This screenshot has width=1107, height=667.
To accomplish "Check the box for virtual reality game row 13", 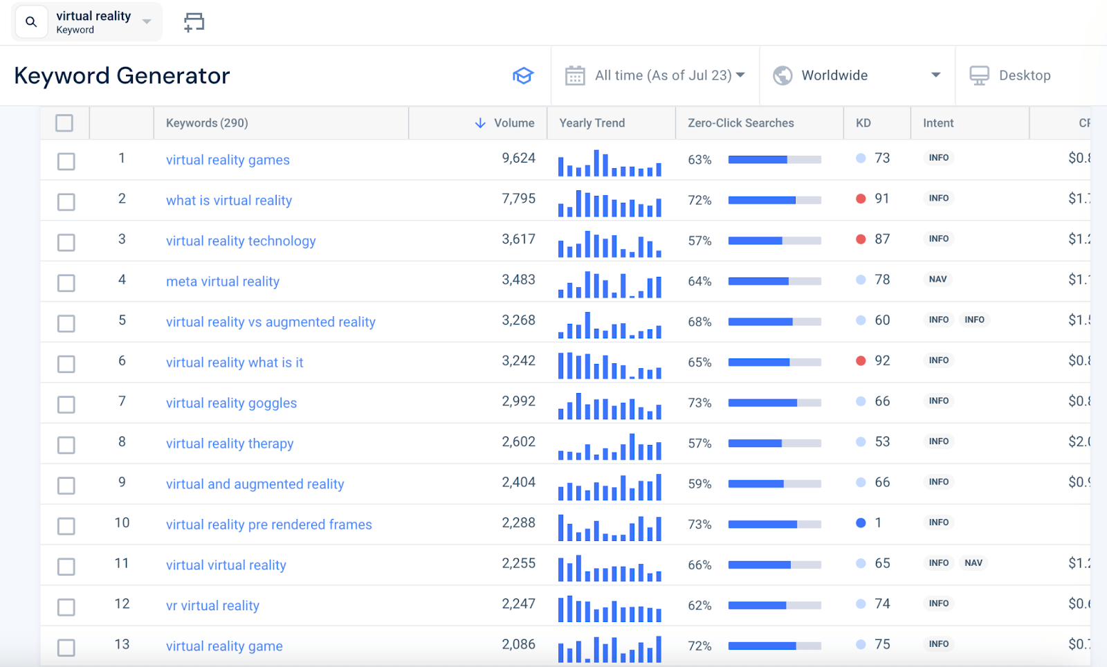I will click(x=66, y=648).
